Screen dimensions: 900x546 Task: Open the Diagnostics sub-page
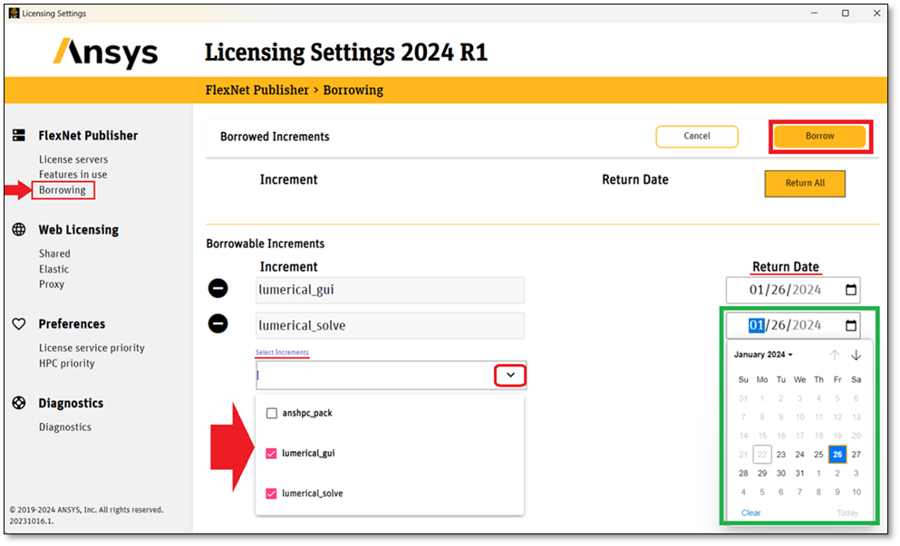65,426
